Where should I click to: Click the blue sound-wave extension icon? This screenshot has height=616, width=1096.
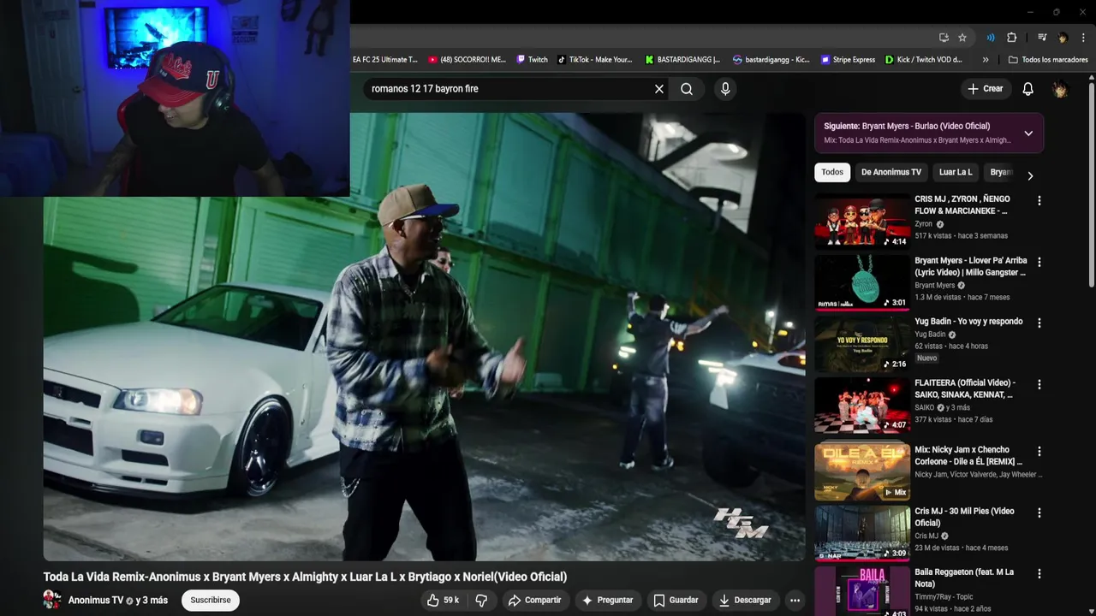[x=991, y=38]
